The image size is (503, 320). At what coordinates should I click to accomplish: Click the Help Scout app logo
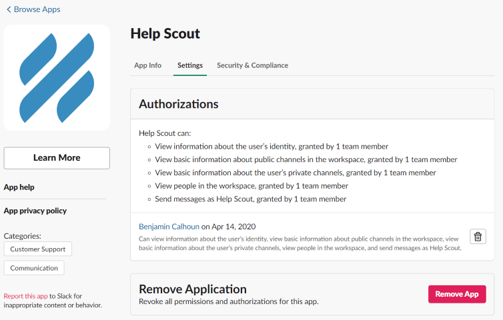click(x=57, y=78)
